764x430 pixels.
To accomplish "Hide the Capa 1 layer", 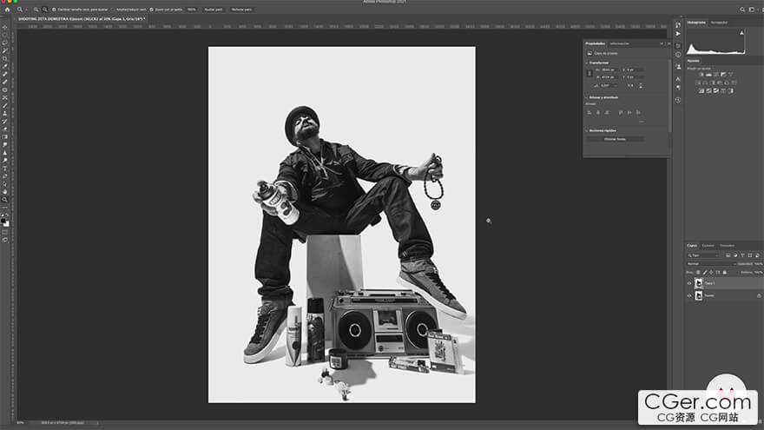I will [689, 283].
